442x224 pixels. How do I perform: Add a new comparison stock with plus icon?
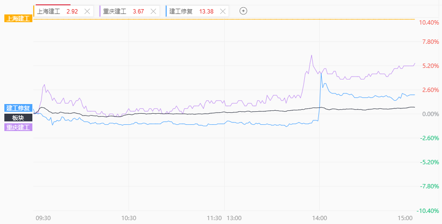coord(243,11)
